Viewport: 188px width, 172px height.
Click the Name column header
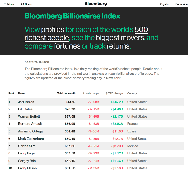[x=22, y=93]
